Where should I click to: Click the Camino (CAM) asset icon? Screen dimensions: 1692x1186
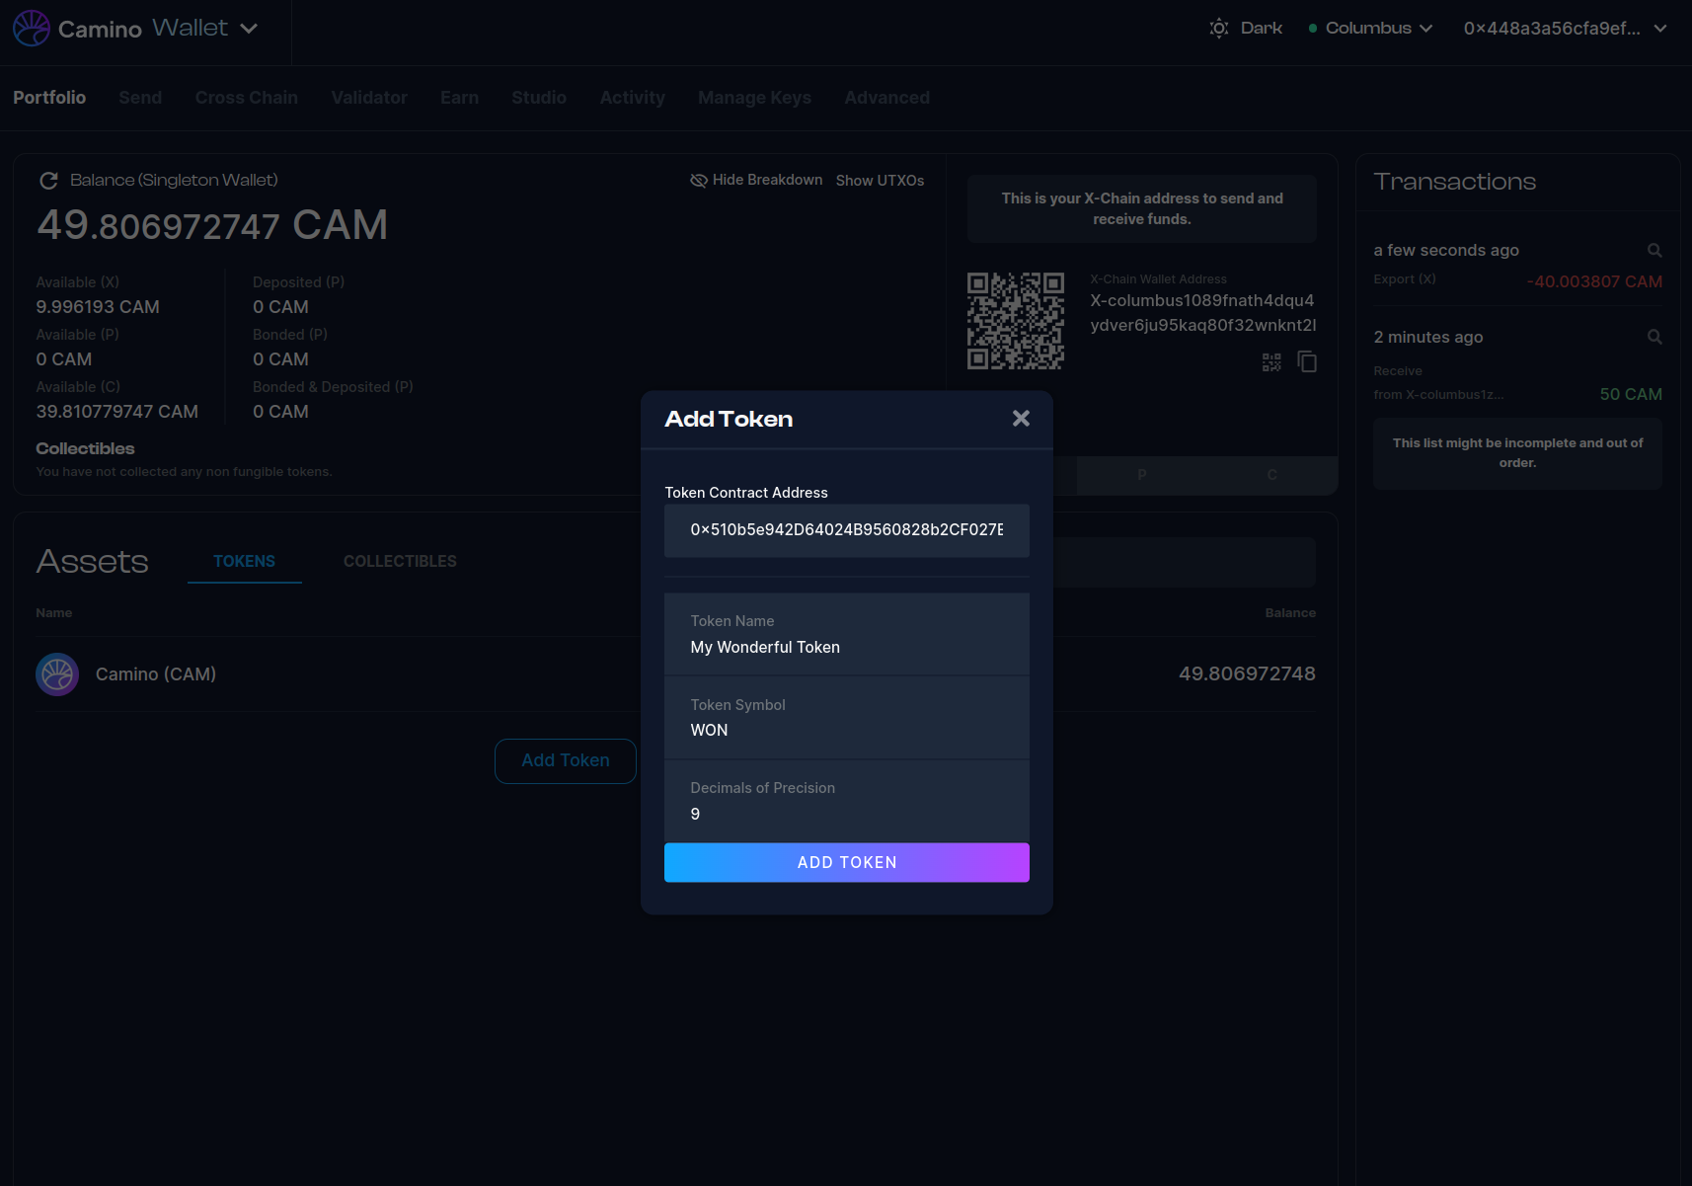[x=57, y=674]
